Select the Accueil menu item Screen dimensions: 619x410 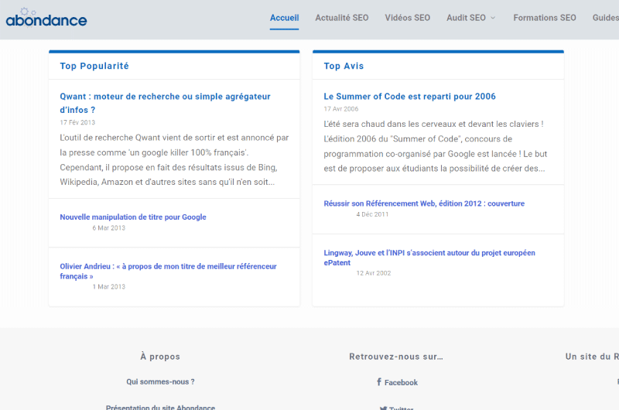284,18
